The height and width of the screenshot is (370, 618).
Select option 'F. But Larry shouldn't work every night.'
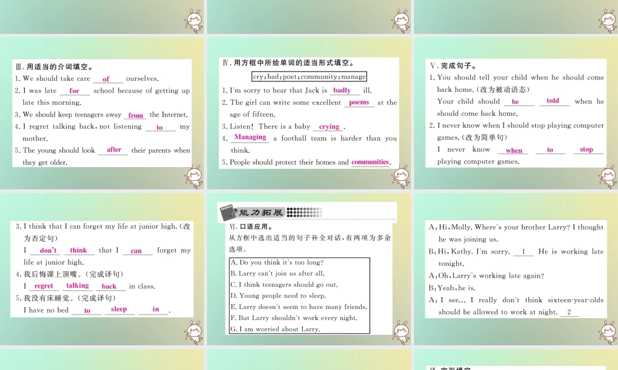click(294, 318)
